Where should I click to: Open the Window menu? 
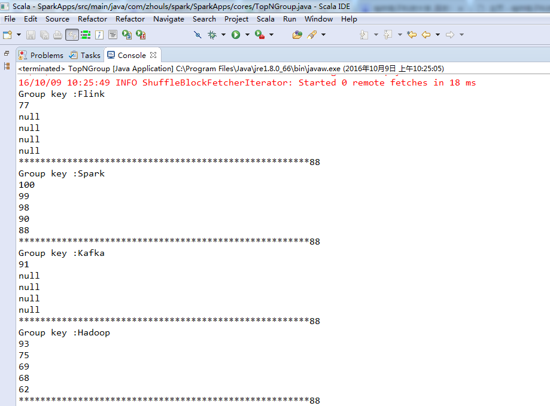[x=318, y=19]
